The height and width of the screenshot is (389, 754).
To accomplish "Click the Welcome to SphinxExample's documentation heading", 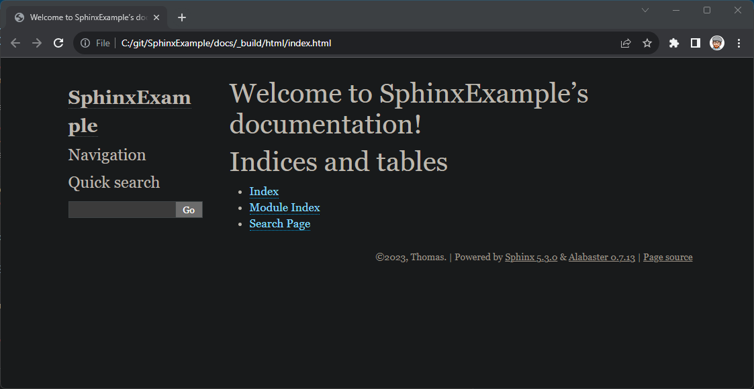I will [409, 109].
